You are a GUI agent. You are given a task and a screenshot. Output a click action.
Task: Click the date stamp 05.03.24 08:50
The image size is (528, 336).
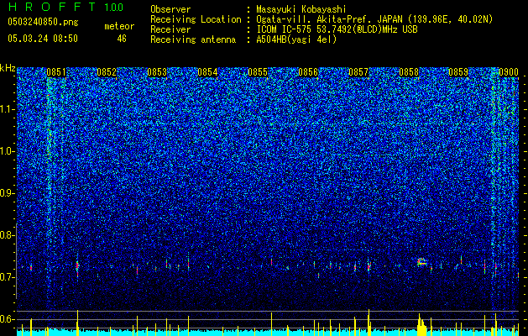(x=43, y=39)
